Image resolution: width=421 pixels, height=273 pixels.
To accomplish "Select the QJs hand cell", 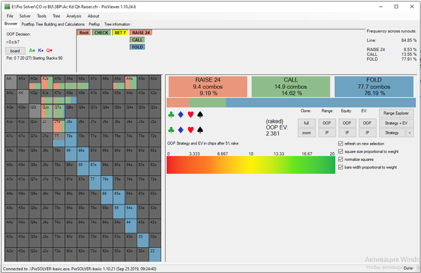I will 47,111.
